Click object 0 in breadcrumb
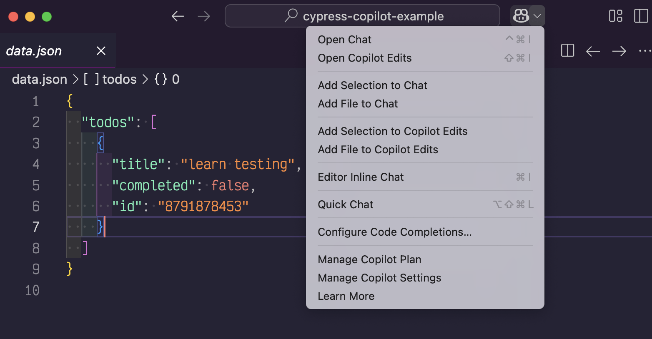This screenshot has width=652, height=339. pyautogui.click(x=167, y=79)
